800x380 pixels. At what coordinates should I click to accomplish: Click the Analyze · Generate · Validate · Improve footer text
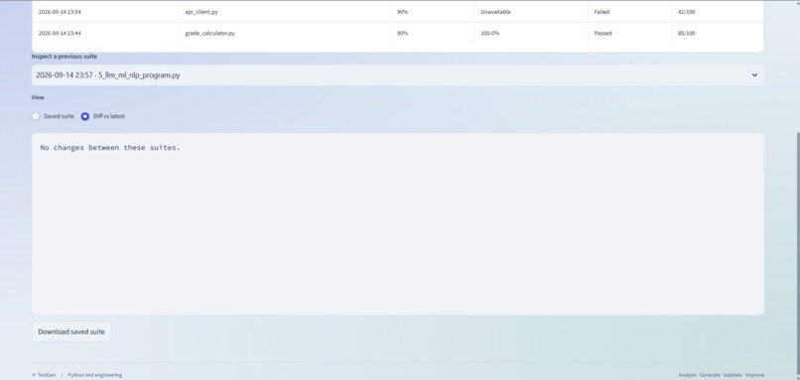pyautogui.click(x=721, y=375)
